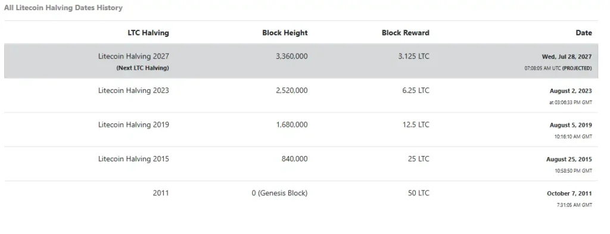
Task: Click the Litecoin Halving 2019 cell
Action: (x=133, y=125)
